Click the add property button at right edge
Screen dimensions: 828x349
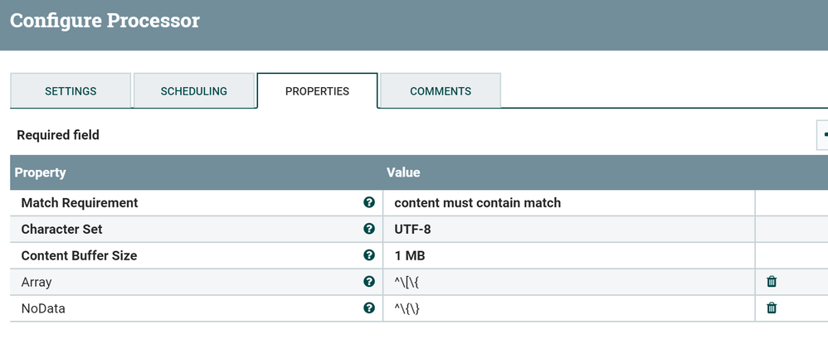click(823, 134)
